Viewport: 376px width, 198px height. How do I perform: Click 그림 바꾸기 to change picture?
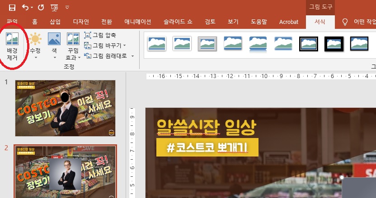point(103,46)
